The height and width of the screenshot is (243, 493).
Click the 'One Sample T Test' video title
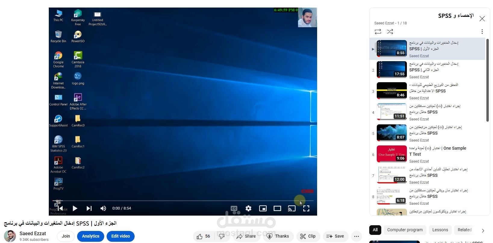tap(438, 151)
